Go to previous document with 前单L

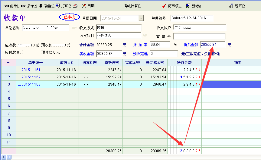click(x=11, y=6)
